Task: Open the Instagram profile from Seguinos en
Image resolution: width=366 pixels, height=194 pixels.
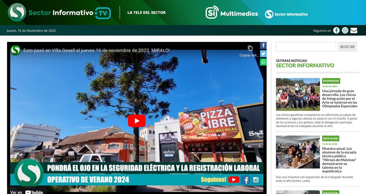Action: click(x=345, y=30)
